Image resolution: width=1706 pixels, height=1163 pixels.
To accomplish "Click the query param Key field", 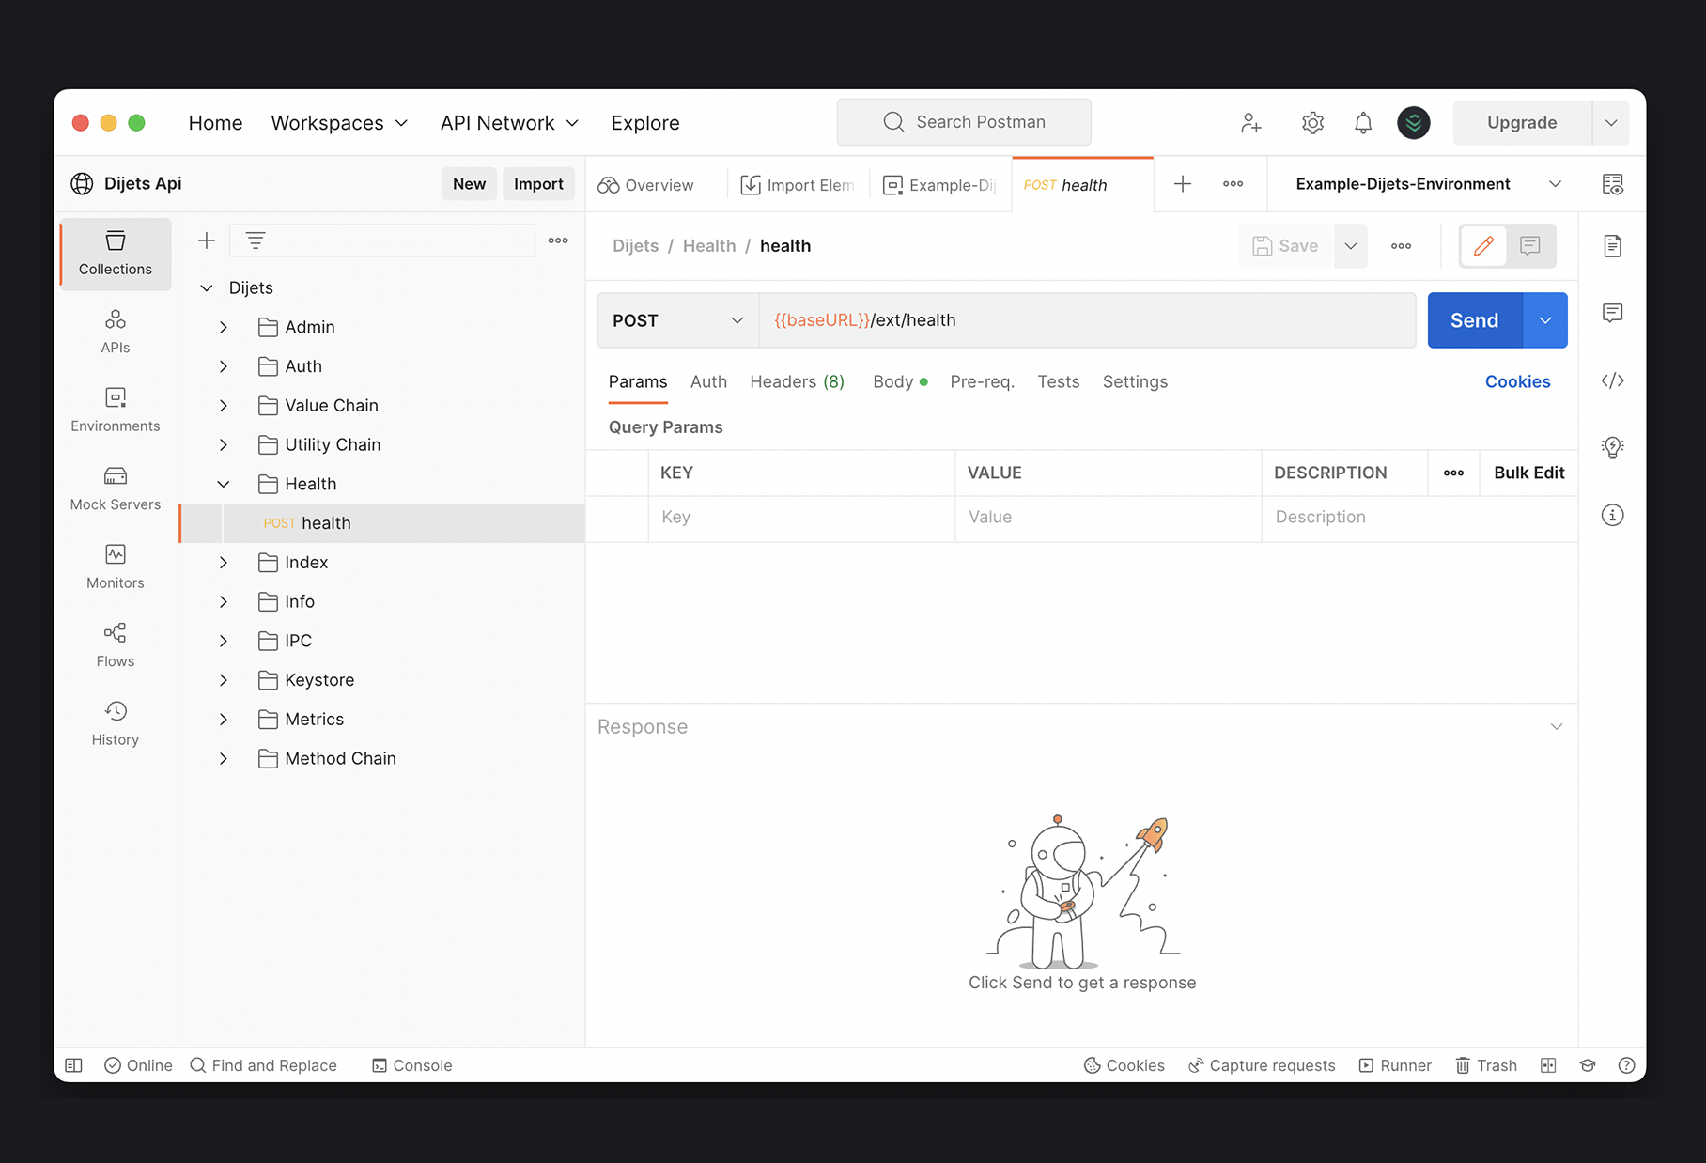I will coord(800,517).
